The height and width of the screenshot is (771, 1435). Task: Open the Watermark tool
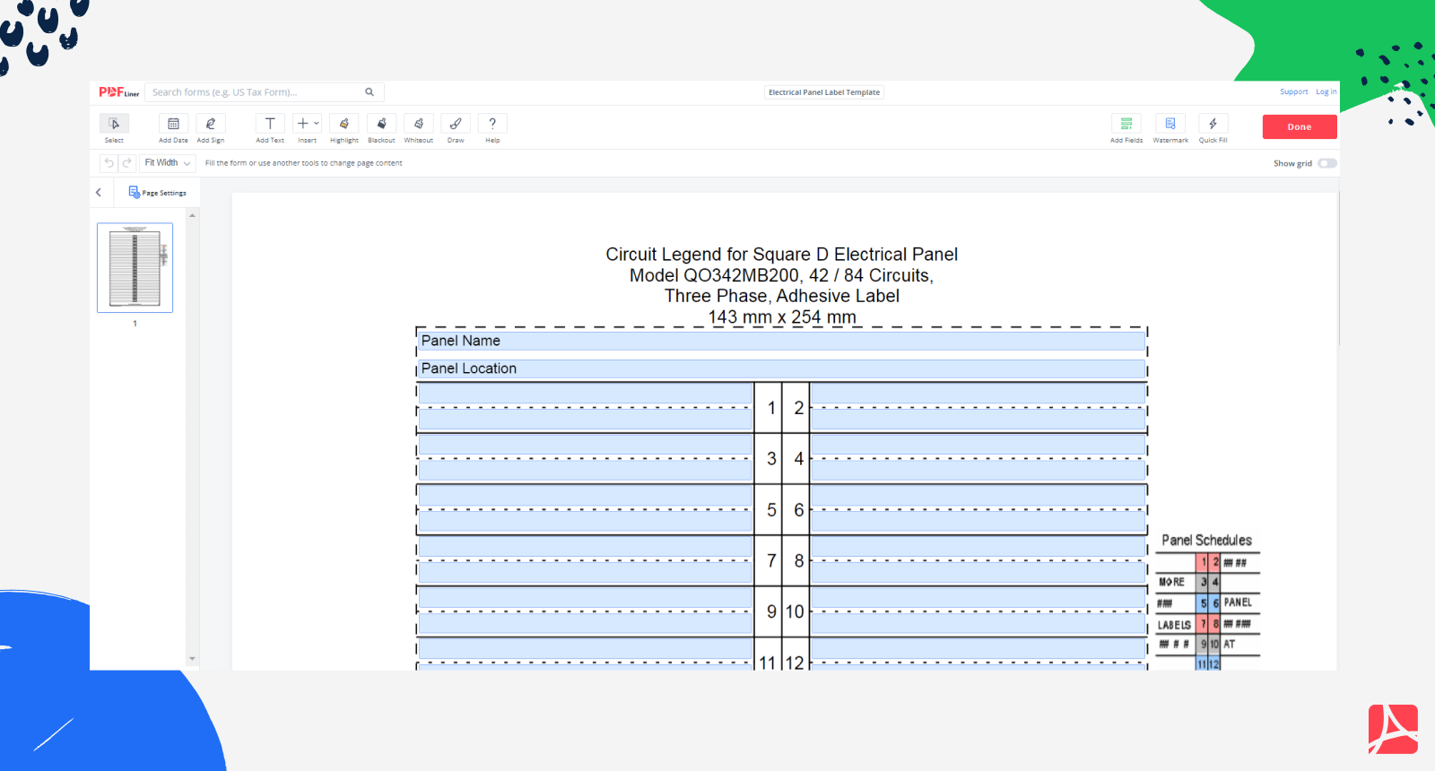coord(1170,125)
